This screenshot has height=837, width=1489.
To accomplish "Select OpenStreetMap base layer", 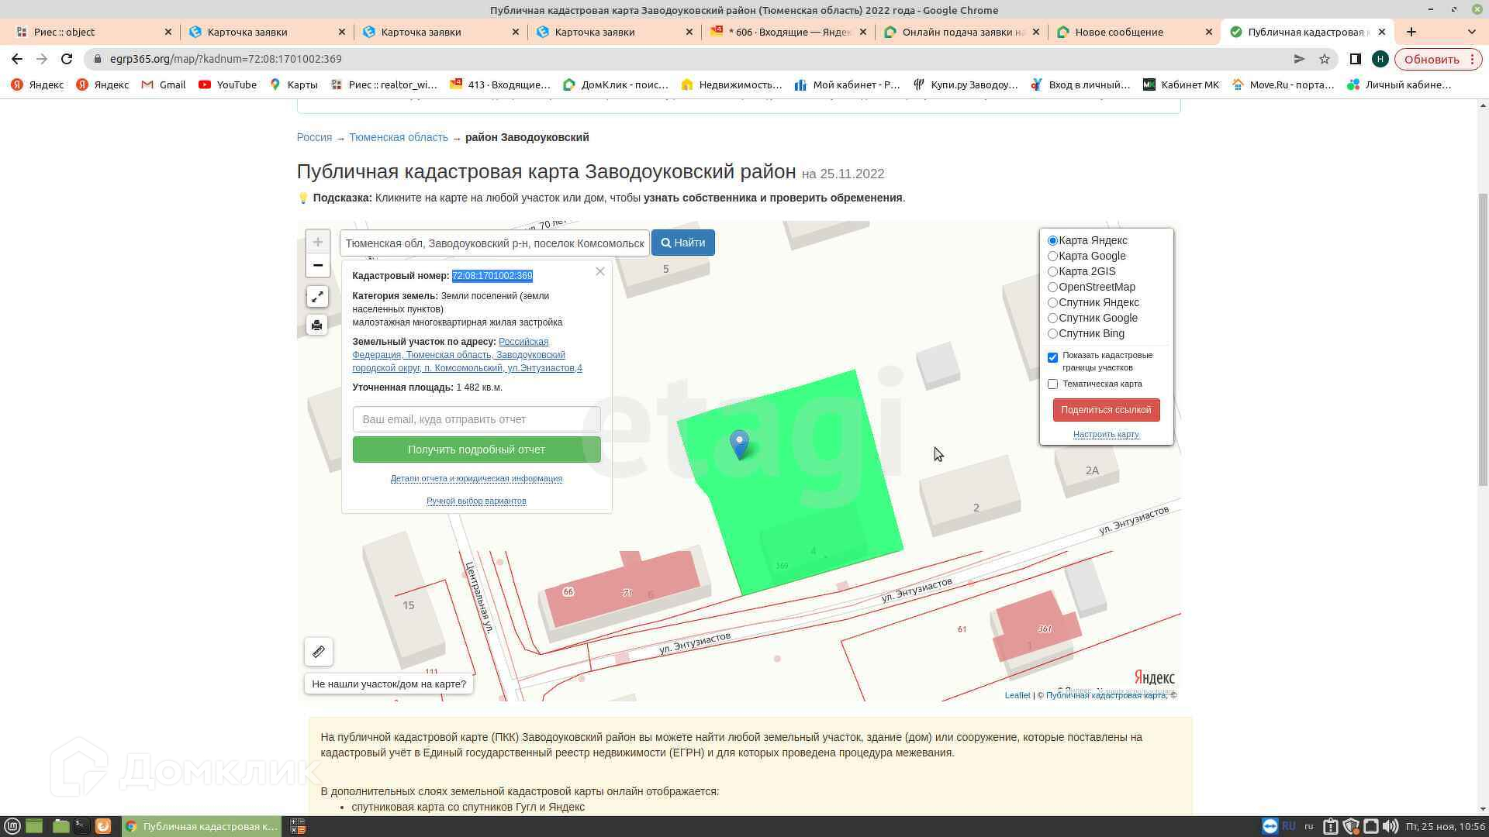I will pos(1052,287).
